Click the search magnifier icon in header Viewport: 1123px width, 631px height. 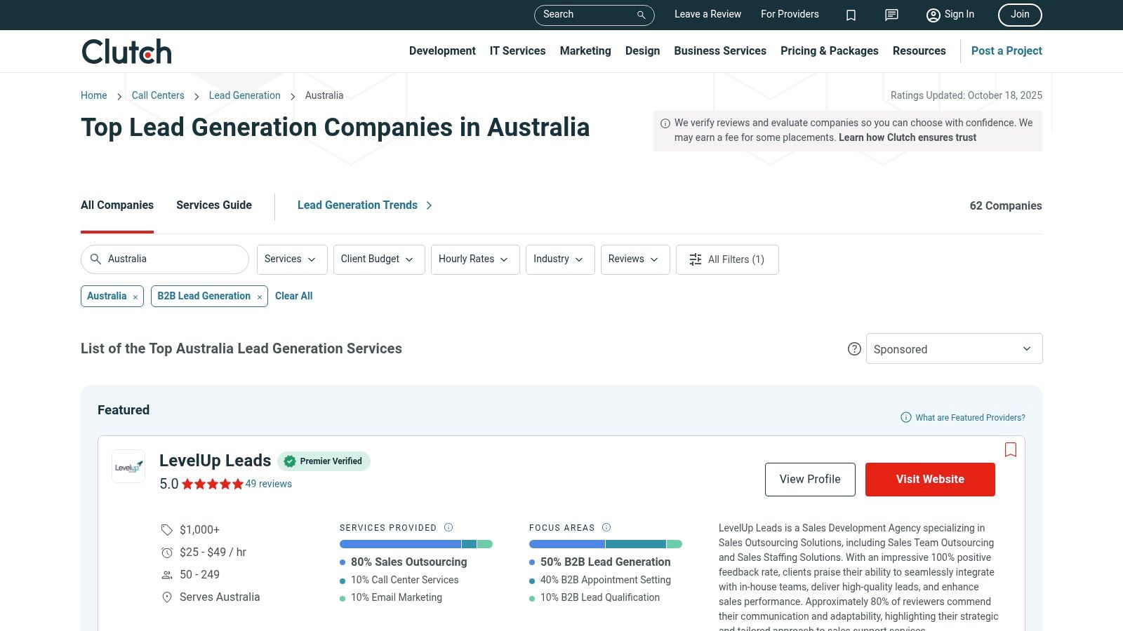641,15
